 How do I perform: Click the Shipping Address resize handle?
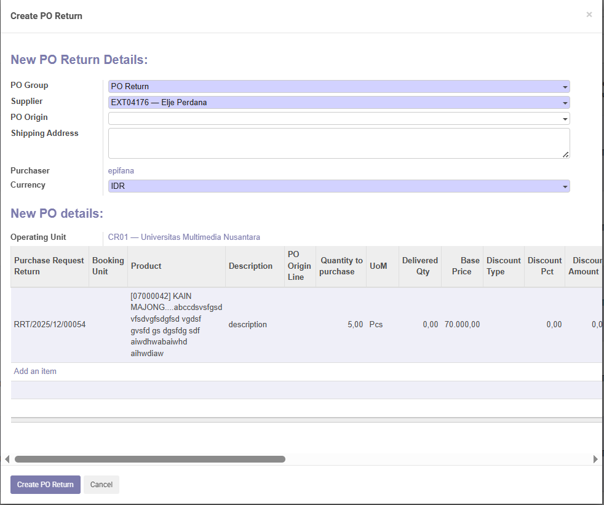565,154
